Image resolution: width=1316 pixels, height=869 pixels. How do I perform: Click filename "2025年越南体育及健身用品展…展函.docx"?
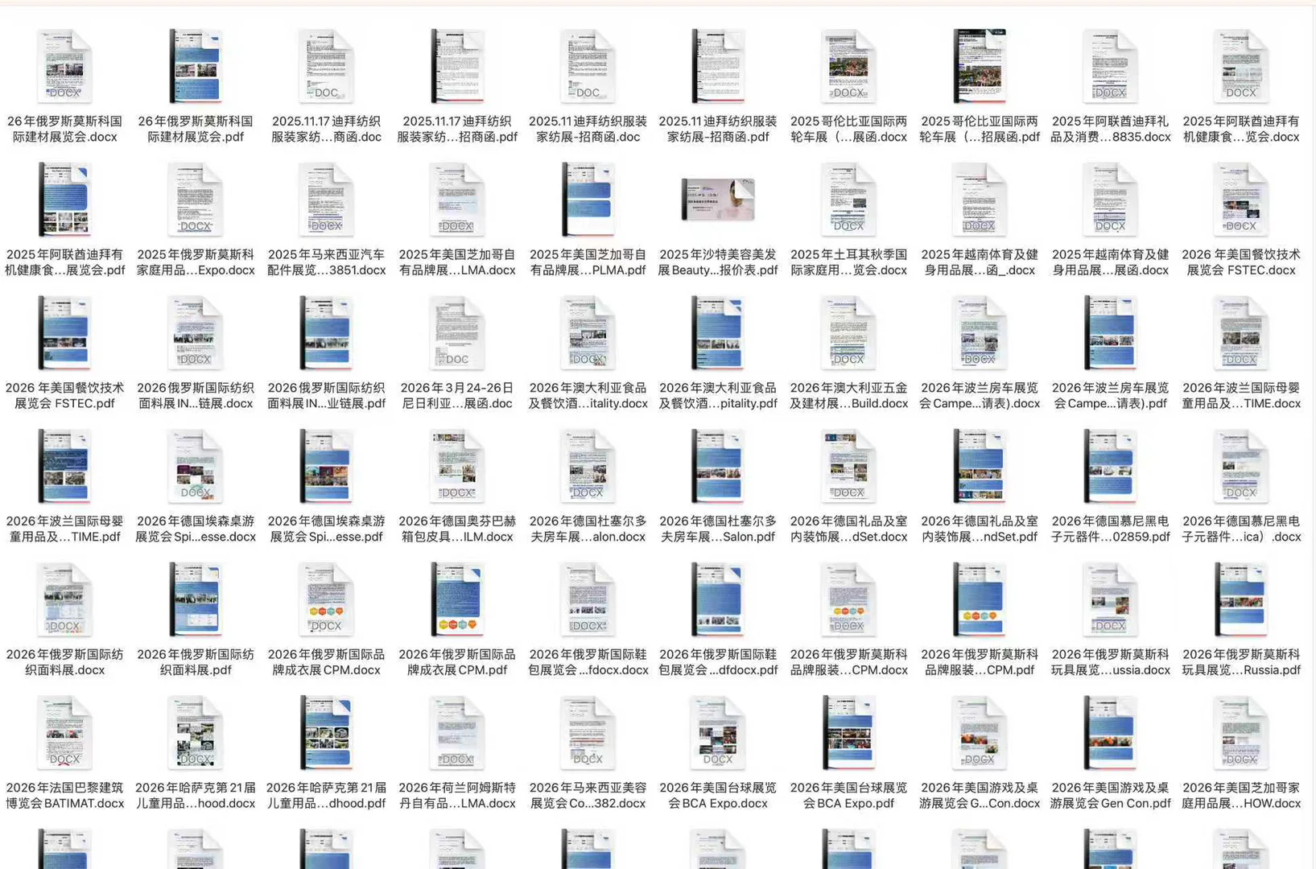click(x=1110, y=262)
